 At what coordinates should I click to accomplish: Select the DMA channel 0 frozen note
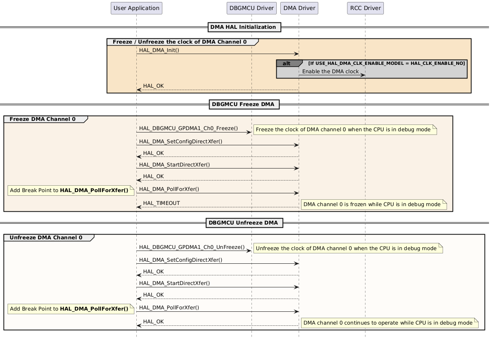coord(374,205)
